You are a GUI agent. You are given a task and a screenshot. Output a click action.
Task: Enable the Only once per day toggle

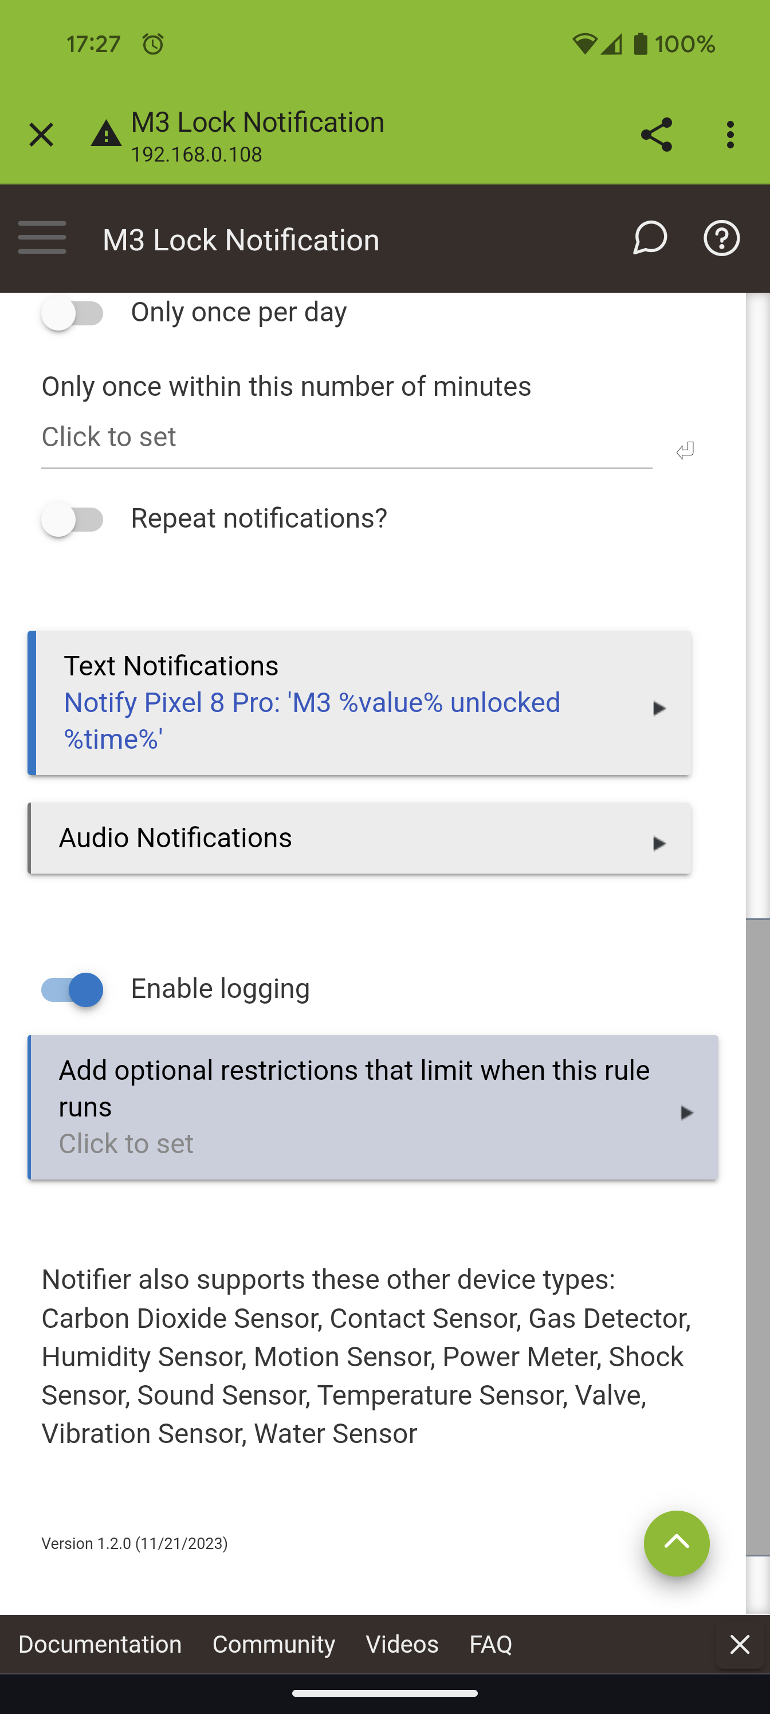73,313
